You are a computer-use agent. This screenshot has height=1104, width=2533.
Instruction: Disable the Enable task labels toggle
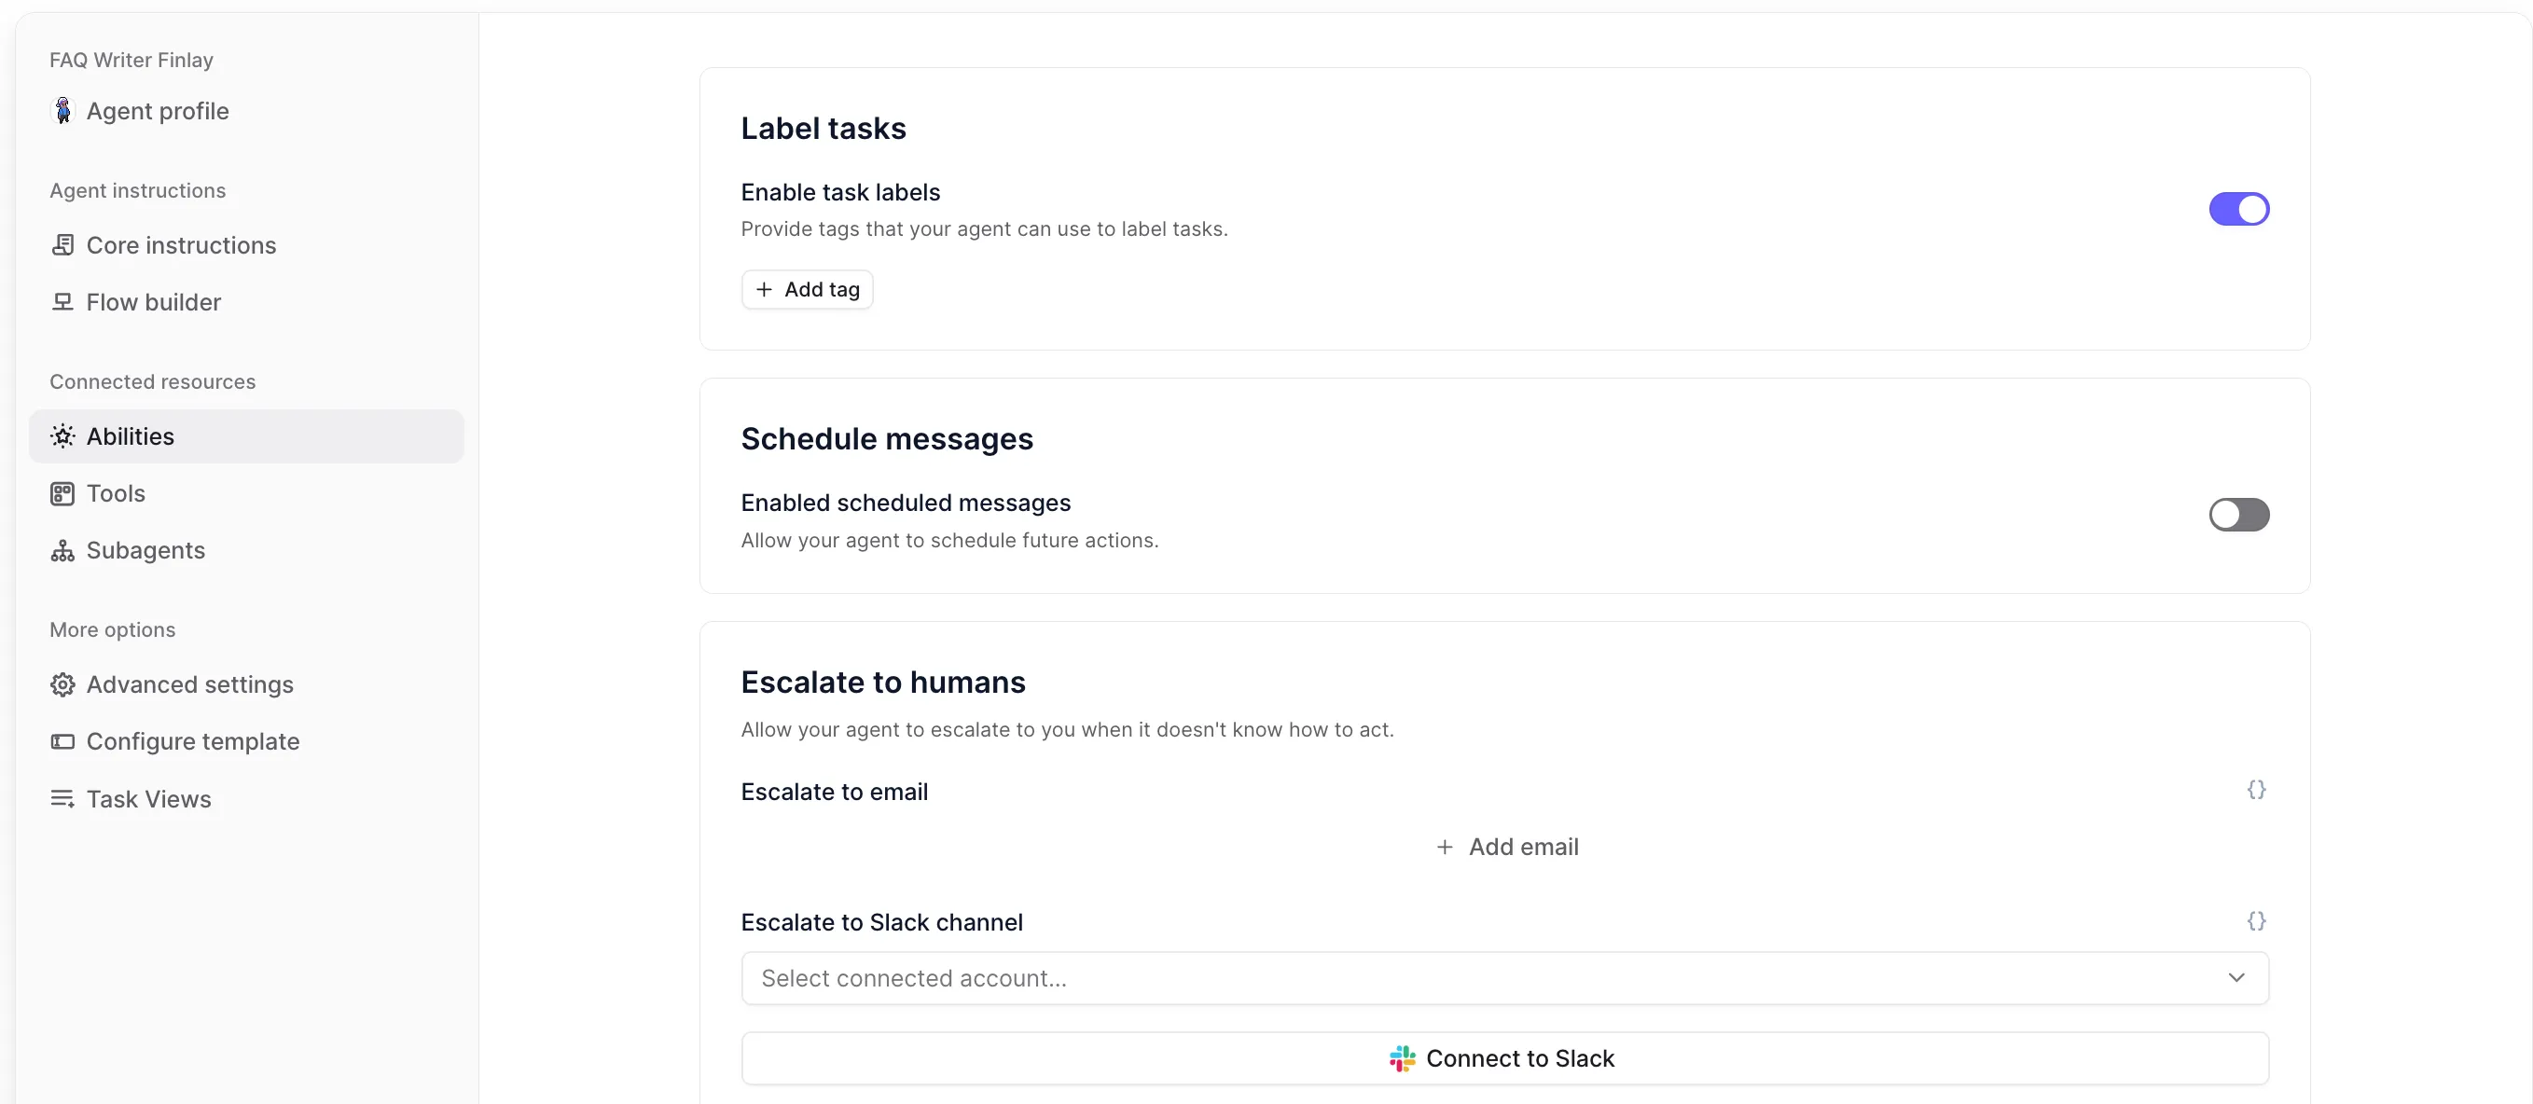point(2238,210)
